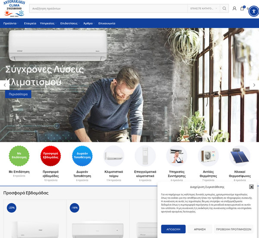Open Επαγγελματικά κλιματιστικά category image
The height and width of the screenshot is (238, 259).
pos(145,156)
